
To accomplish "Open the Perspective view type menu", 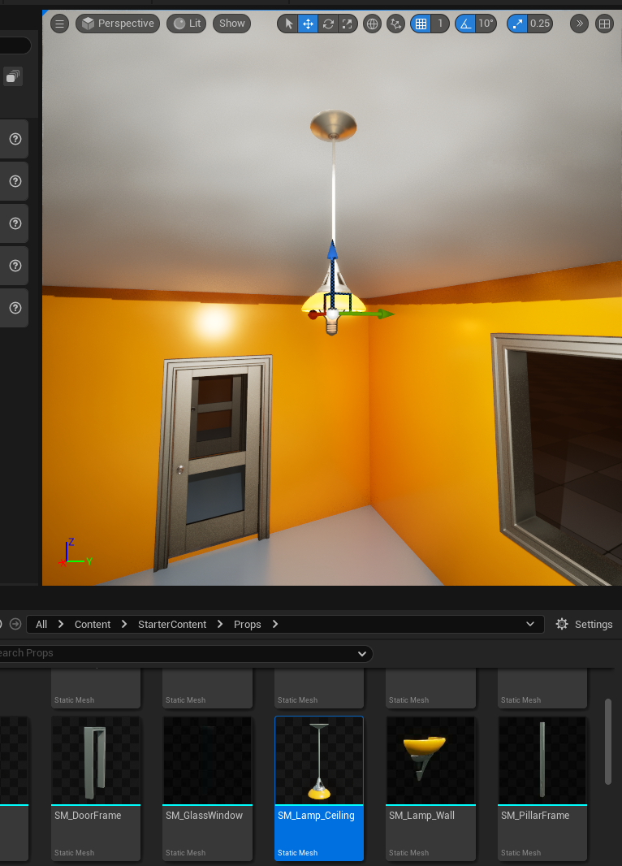I will (118, 24).
